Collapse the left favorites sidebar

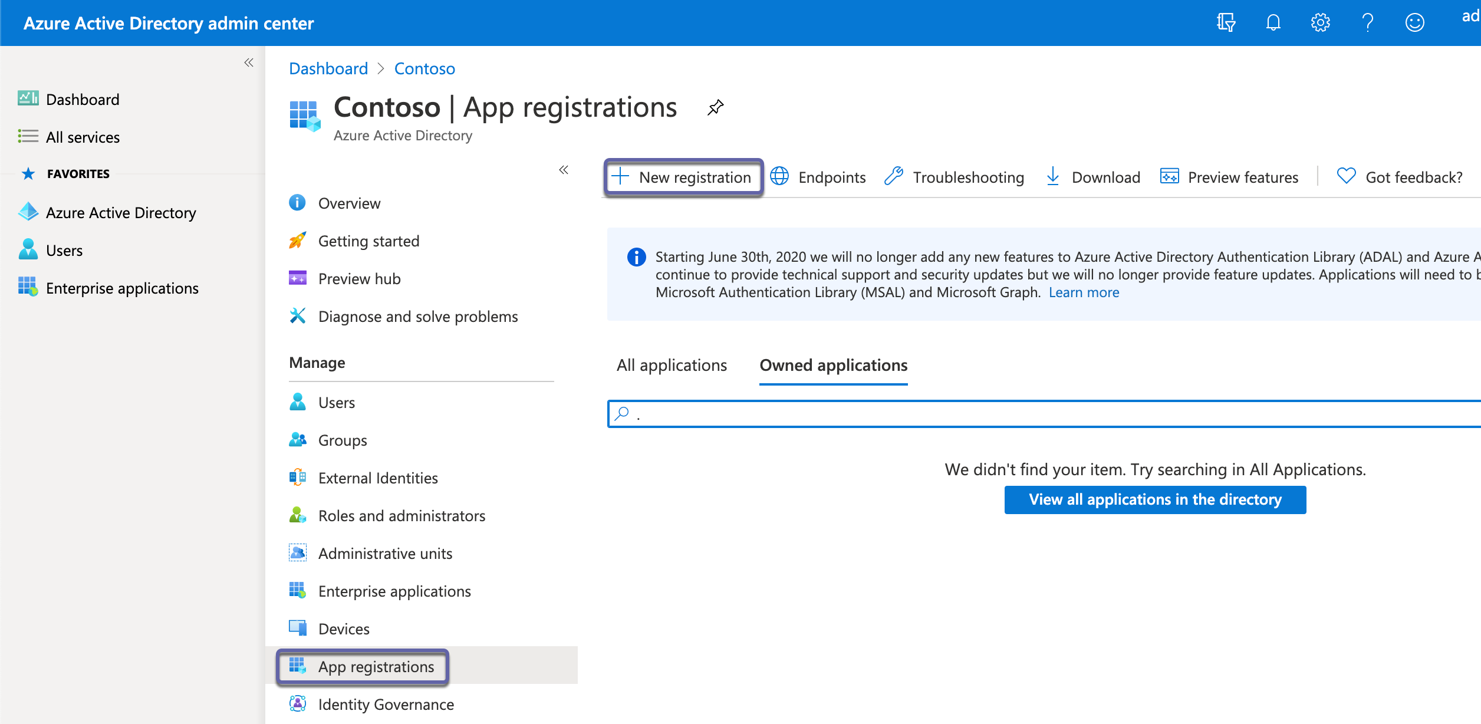coord(249,62)
